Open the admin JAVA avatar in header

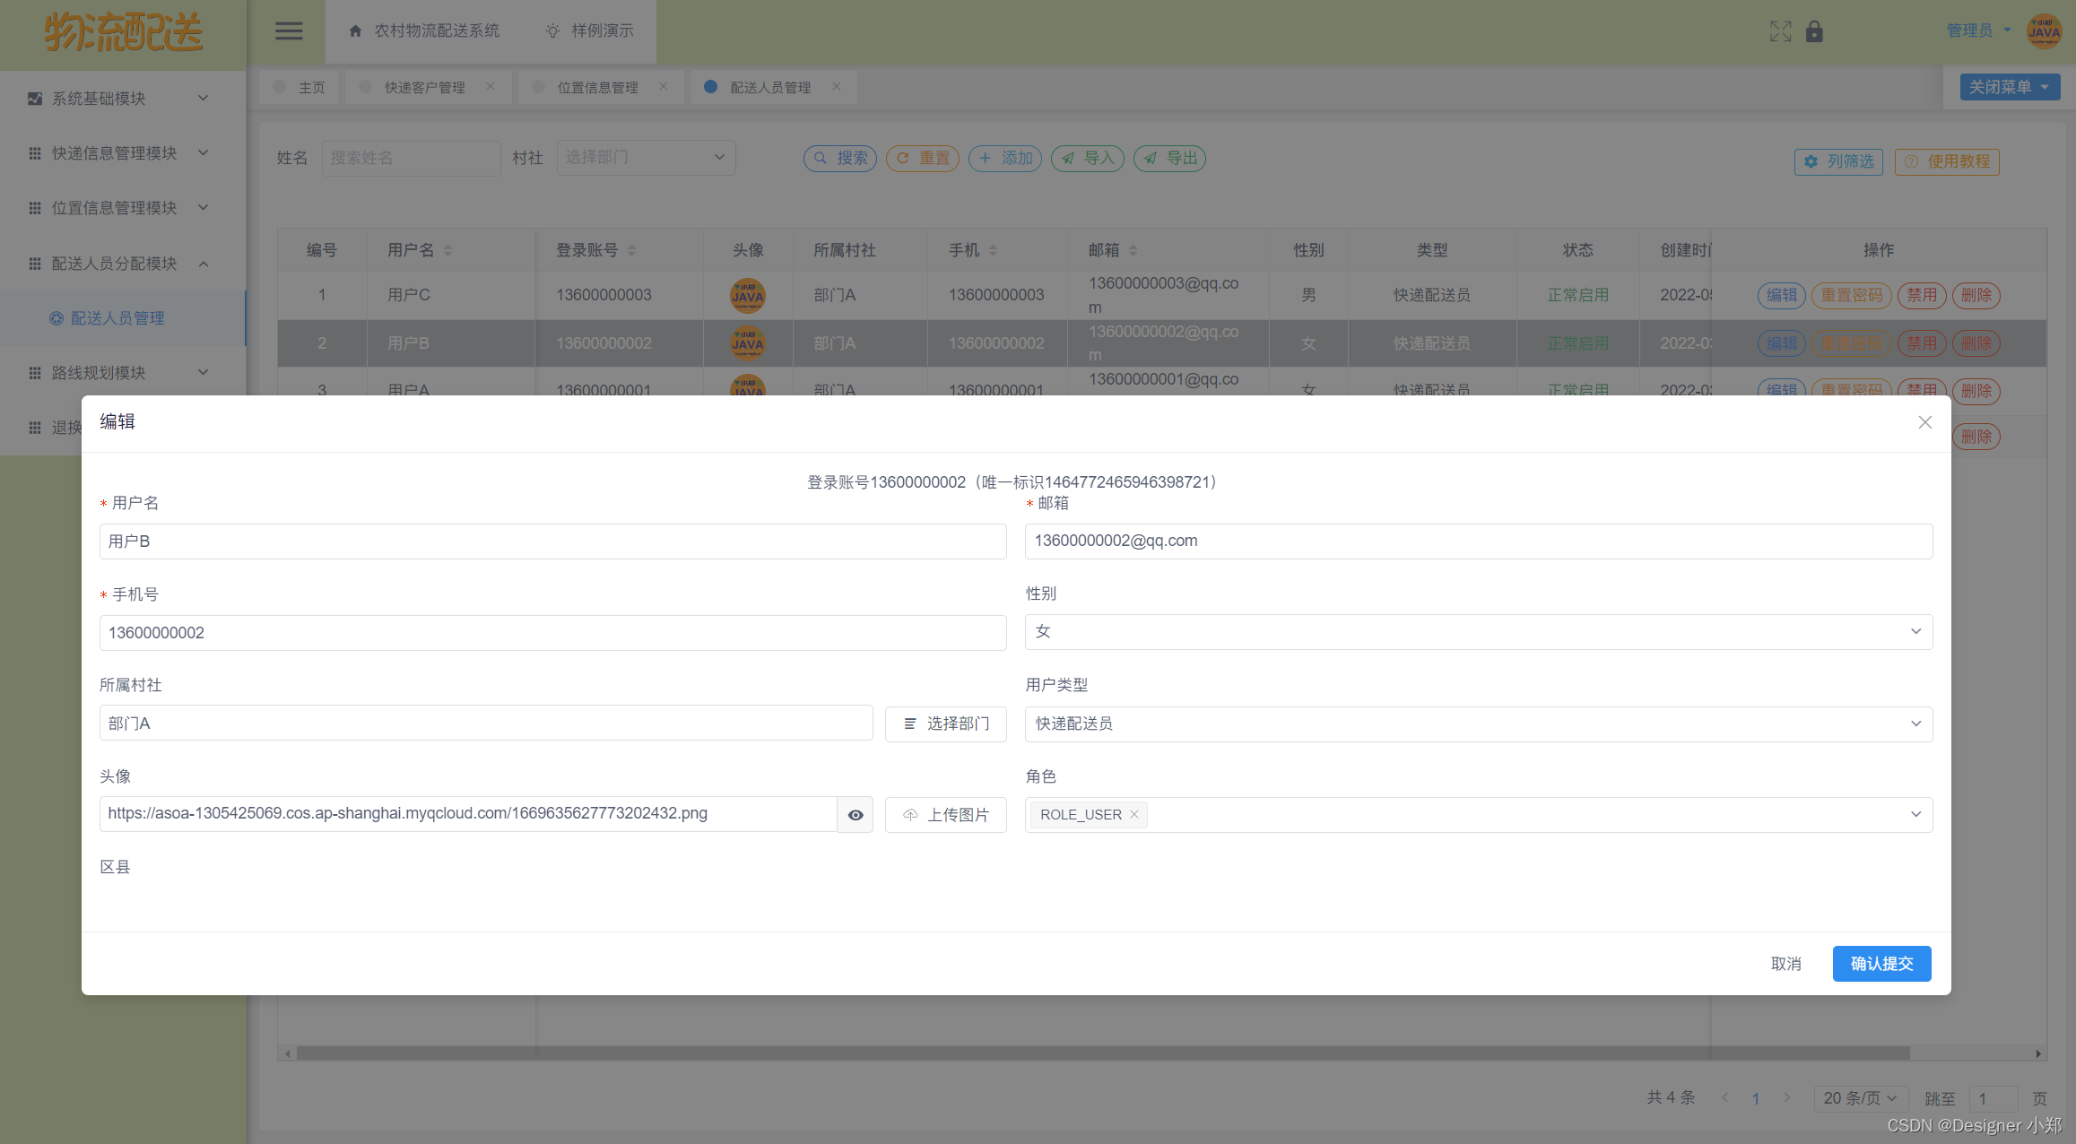(x=2045, y=31)
